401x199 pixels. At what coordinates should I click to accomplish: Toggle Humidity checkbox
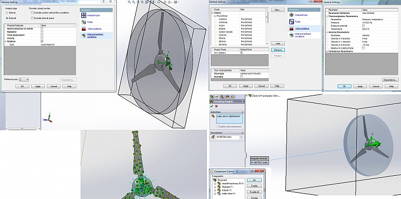[x=242, y=77]
